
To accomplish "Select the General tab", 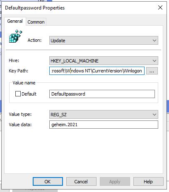I will pos(15,21).
